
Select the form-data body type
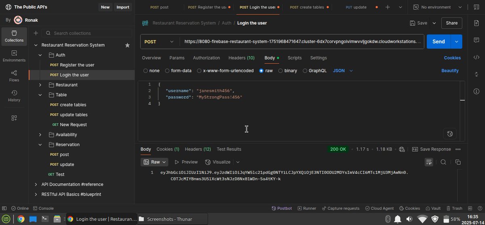tap(178, 70)
